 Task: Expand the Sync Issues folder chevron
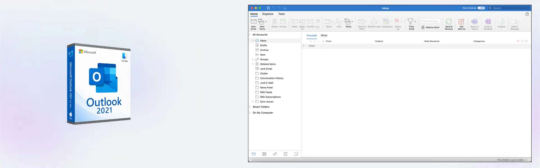[253, 102]
